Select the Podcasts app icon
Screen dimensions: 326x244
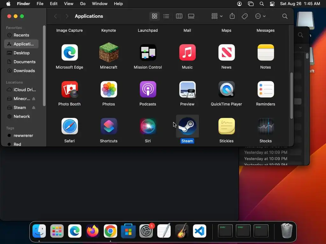148,89
